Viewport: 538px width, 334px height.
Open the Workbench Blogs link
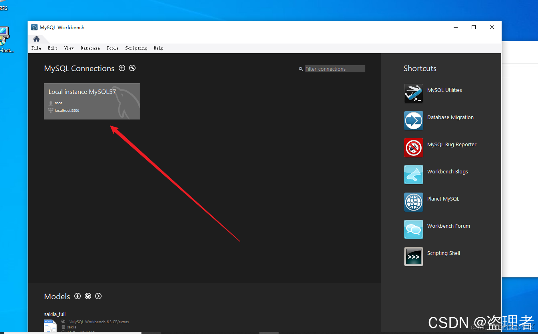(448, 172)
